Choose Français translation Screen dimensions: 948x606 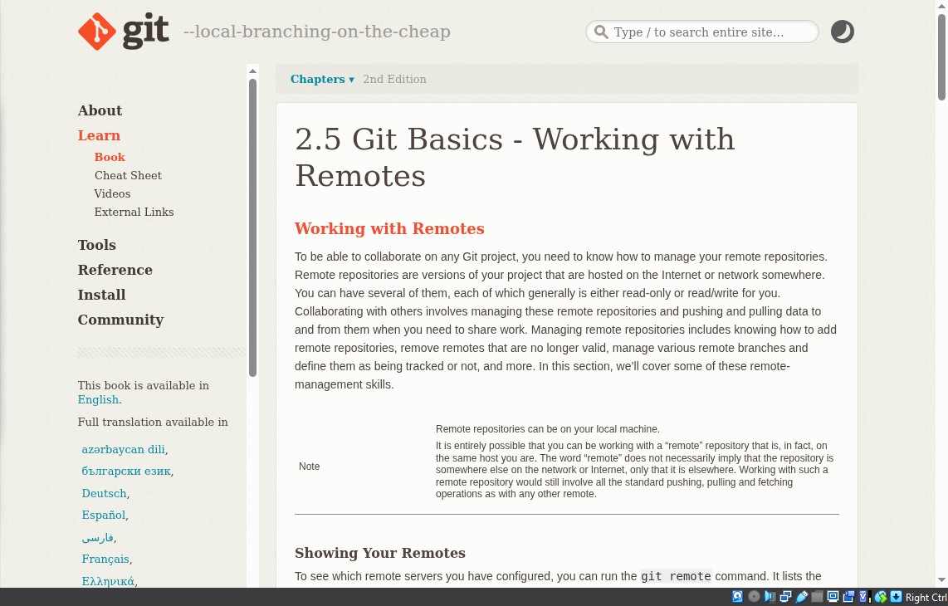pyautogui.click(x=105, y=560)
